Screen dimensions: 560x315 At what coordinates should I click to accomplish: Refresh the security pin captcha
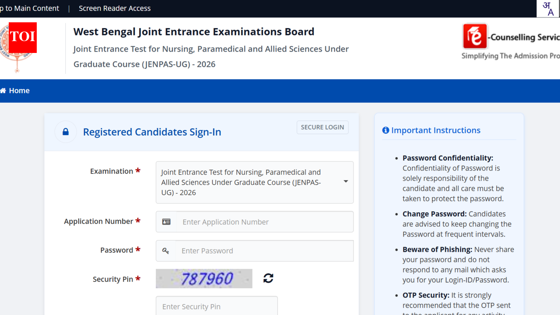coord(268,278)
